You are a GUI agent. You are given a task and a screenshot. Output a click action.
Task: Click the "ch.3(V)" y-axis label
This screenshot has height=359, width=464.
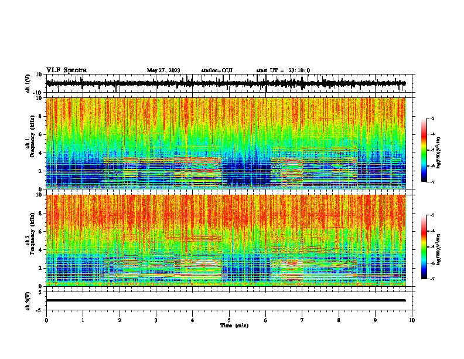28,301
